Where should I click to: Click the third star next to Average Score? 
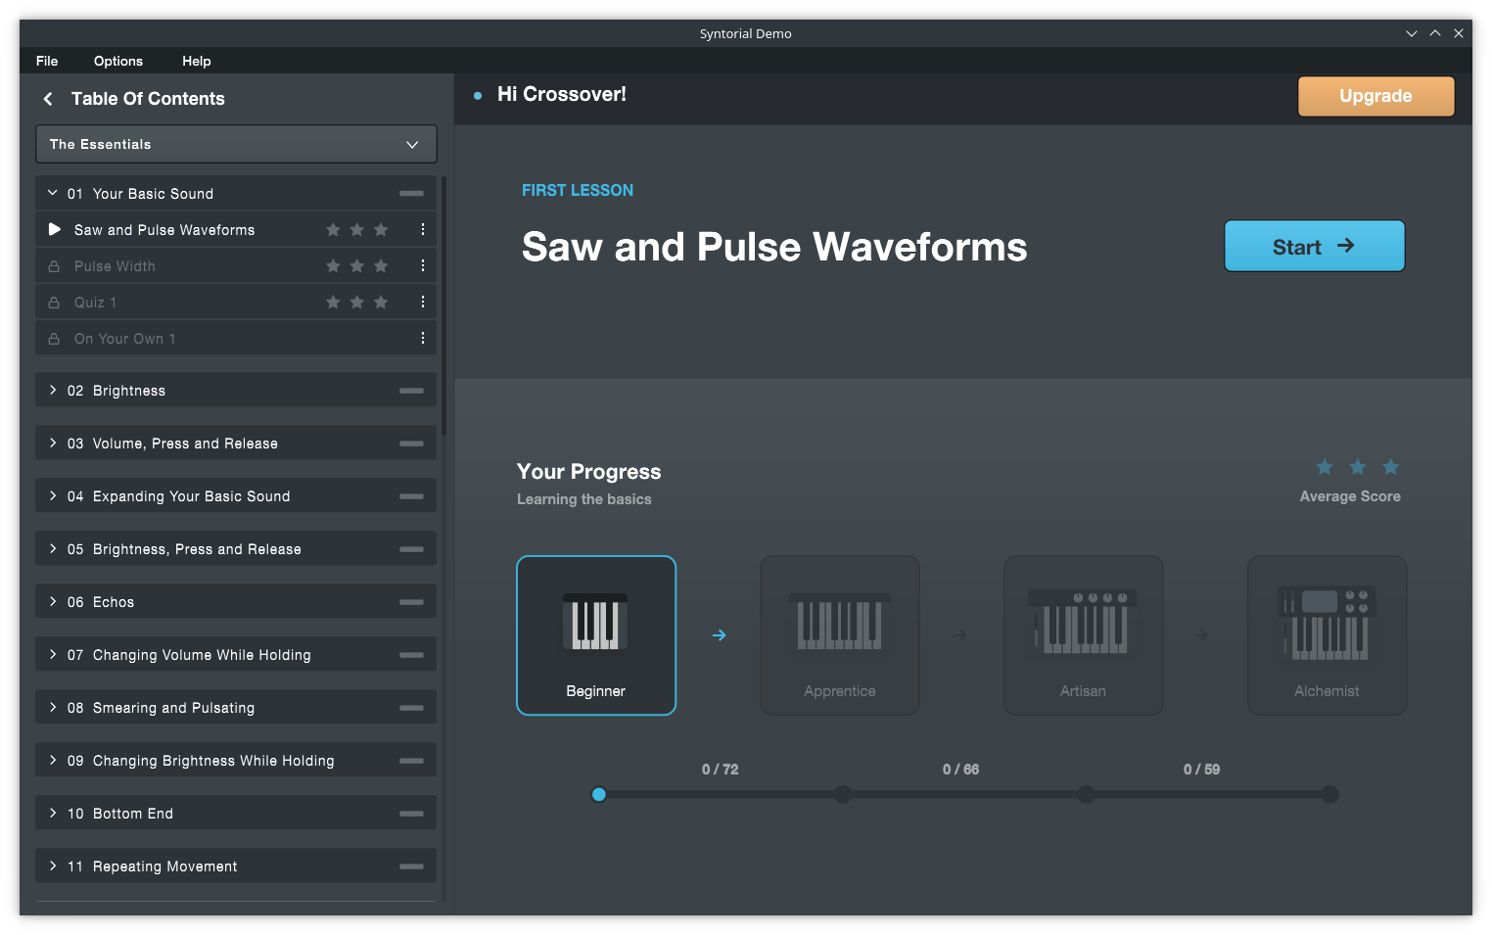pos(1390,467)
